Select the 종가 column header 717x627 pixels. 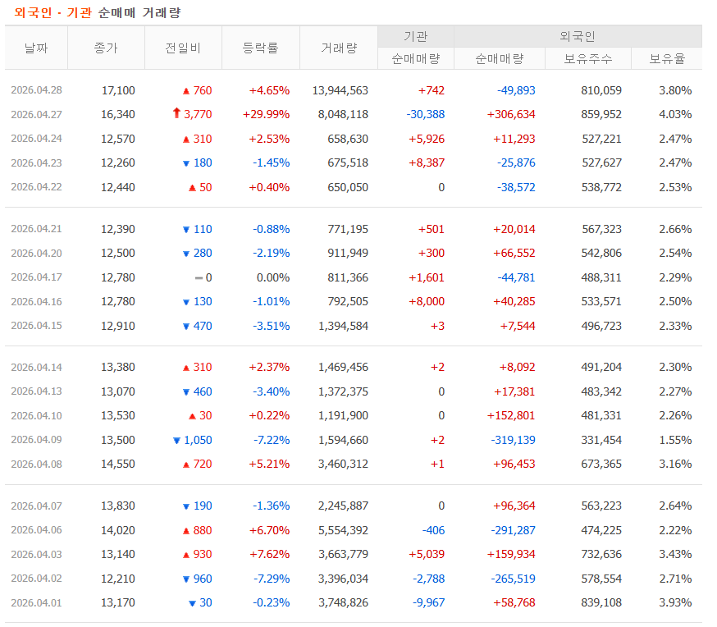[x=106, y=48]
